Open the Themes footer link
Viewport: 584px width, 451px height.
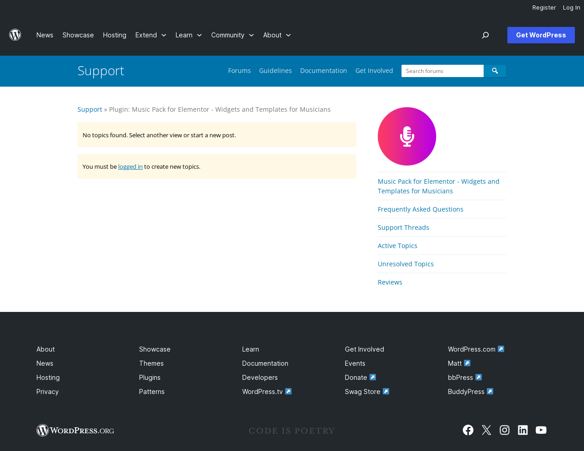(x=151, y=363)
